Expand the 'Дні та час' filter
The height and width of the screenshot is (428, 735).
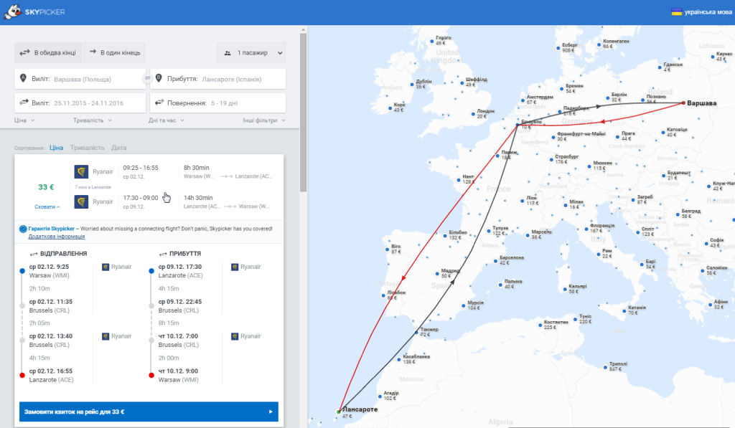167,120
